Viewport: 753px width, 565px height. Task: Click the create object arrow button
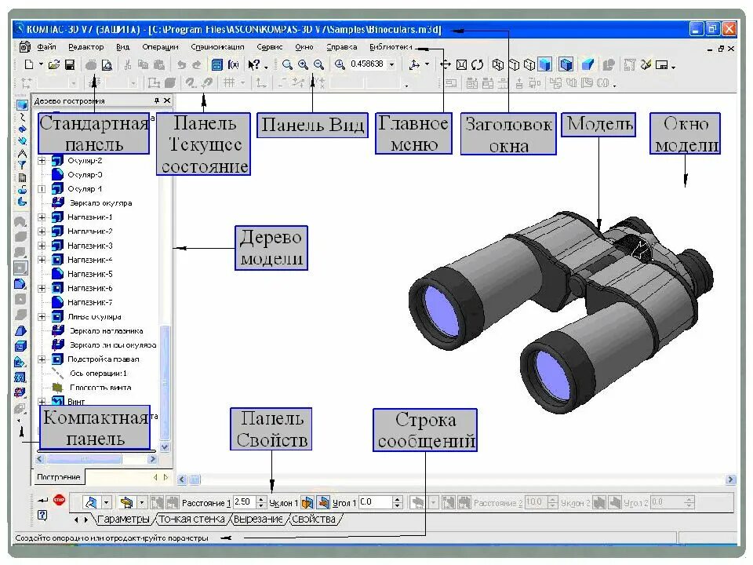point(42,500)
